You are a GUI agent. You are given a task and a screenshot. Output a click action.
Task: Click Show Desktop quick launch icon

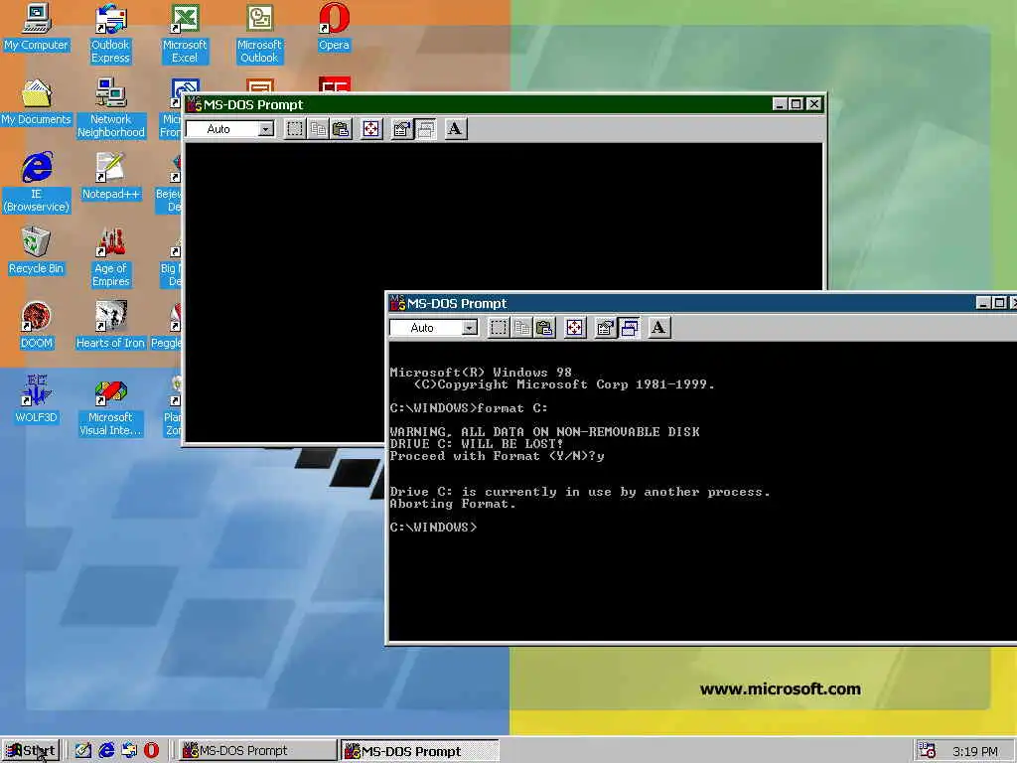coord(83,751)
